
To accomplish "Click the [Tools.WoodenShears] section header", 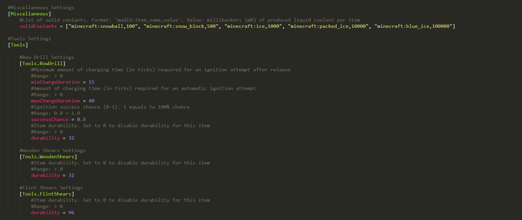I will tap(48, 157).
